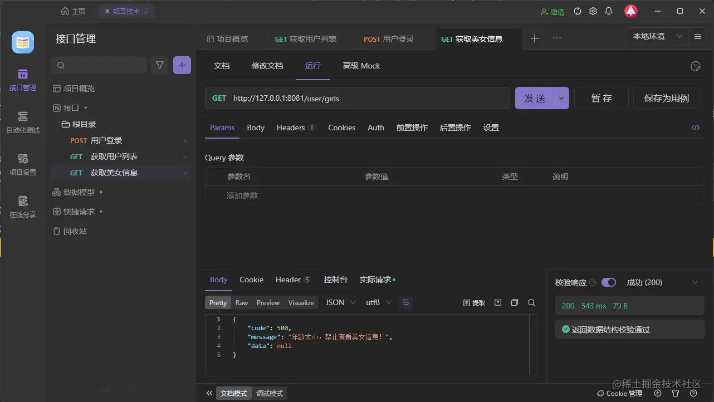Viewport: 714px width, 402px height.
Task: Open settings gear icon in title bar
Action: (x=593, y=11)
